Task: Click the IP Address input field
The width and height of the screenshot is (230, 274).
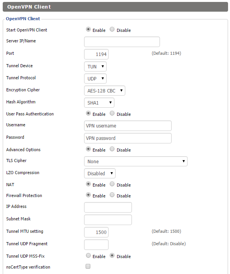Action: pyautogui.click(x=108, y=208)
